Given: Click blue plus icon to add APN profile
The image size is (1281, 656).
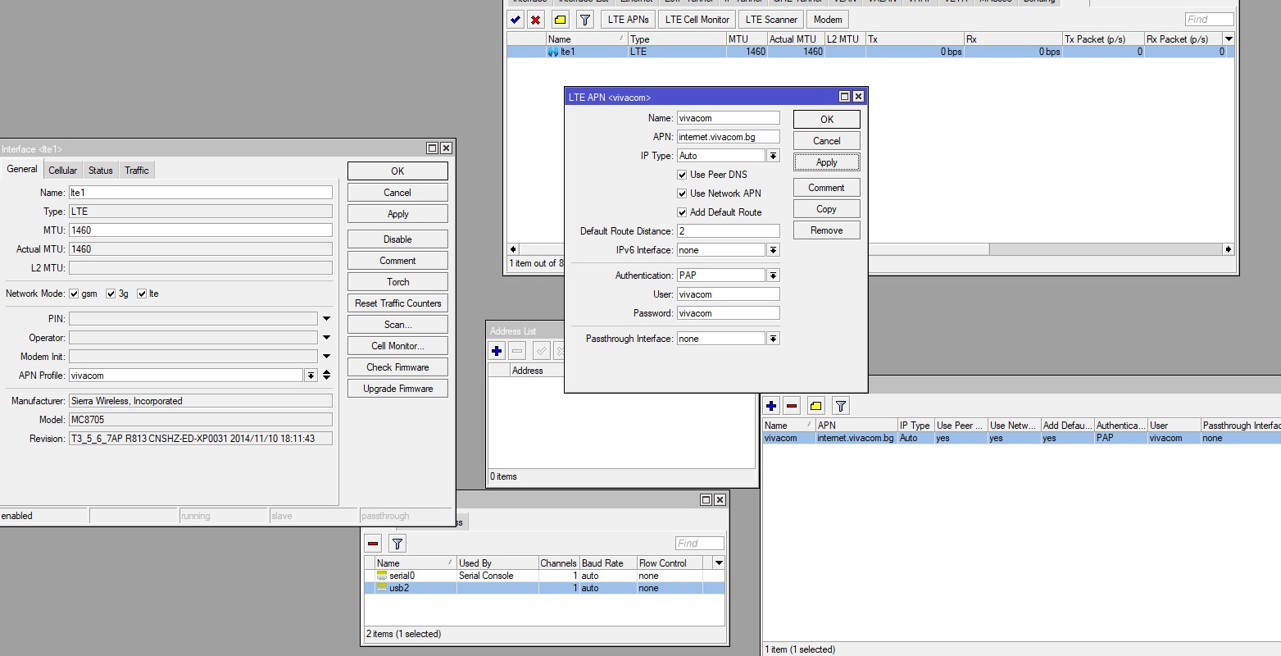Looking at the screenshot, I should (771, 406).
